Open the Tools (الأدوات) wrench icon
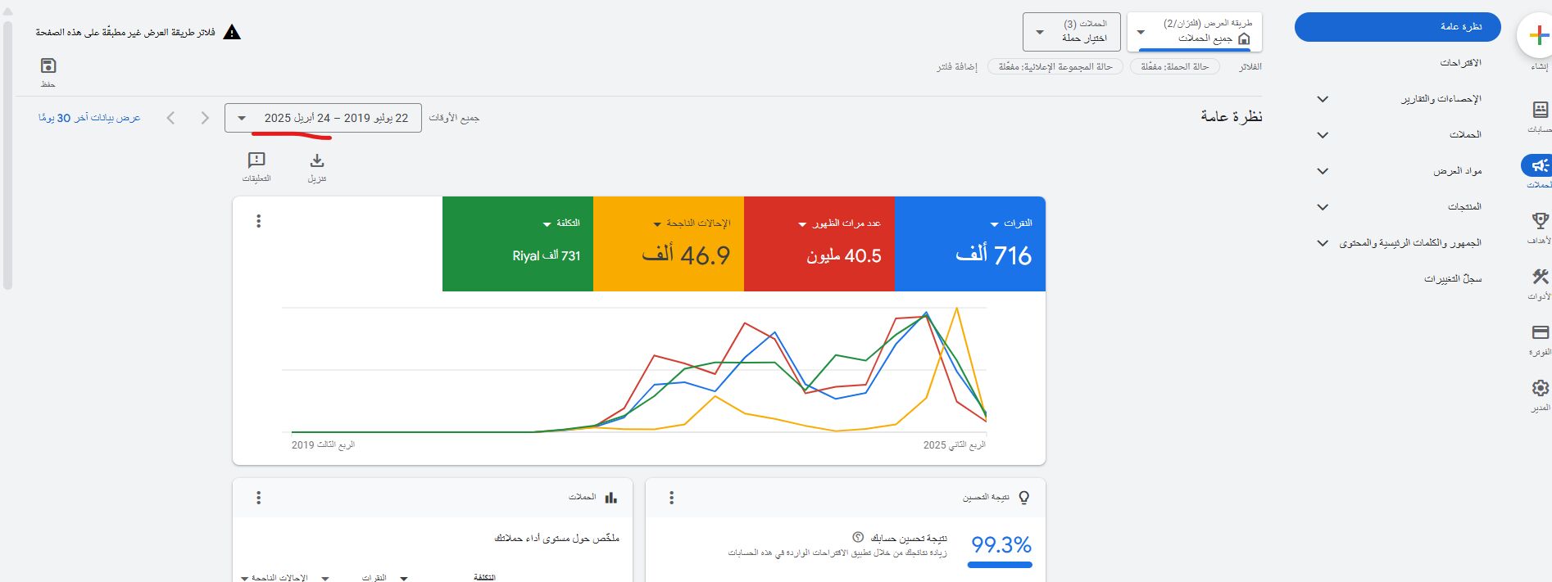This screenshot has height=582, width=1552. click(x=1540, y=277)
